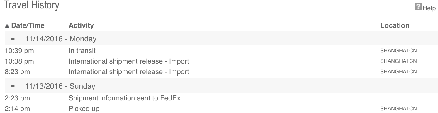The width and height of the screenshot is (438, 113).
Task: Click the Date/Time sort arrow icon
Action: pyautogui.click(x=7, y=26)
